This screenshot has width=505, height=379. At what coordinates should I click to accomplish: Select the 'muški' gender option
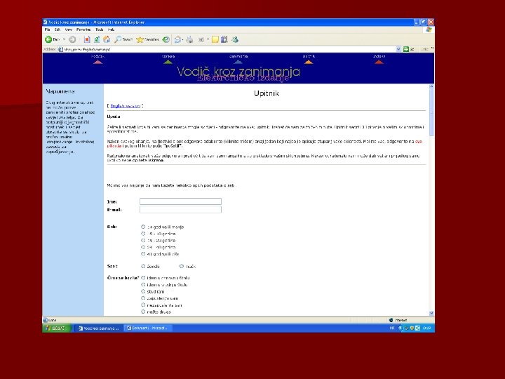pos(182,266)
